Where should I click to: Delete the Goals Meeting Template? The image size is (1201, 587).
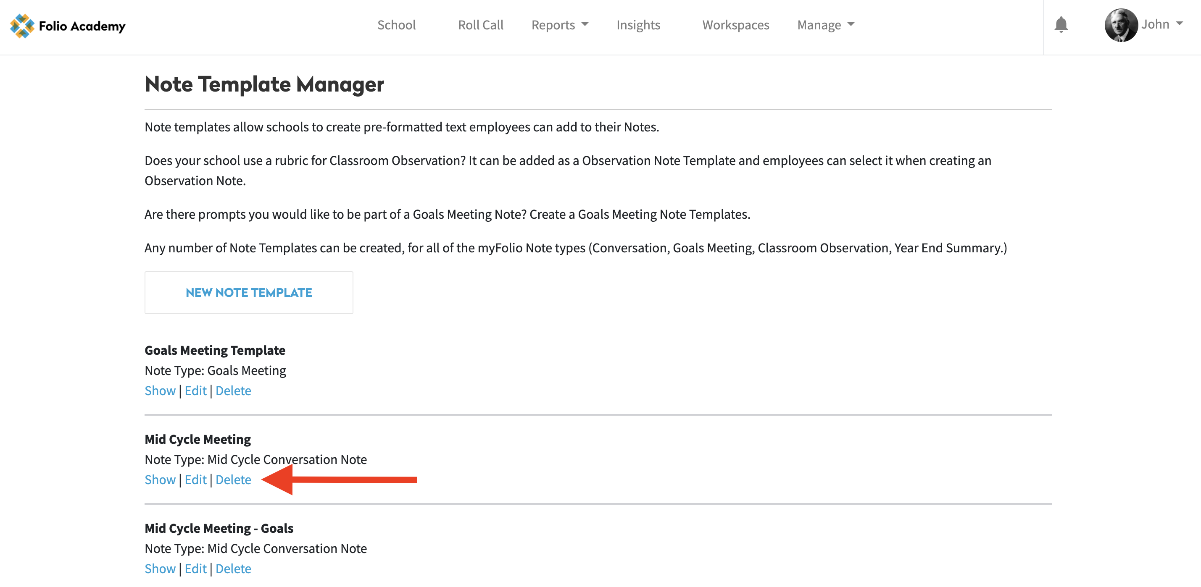coord(233,390)
